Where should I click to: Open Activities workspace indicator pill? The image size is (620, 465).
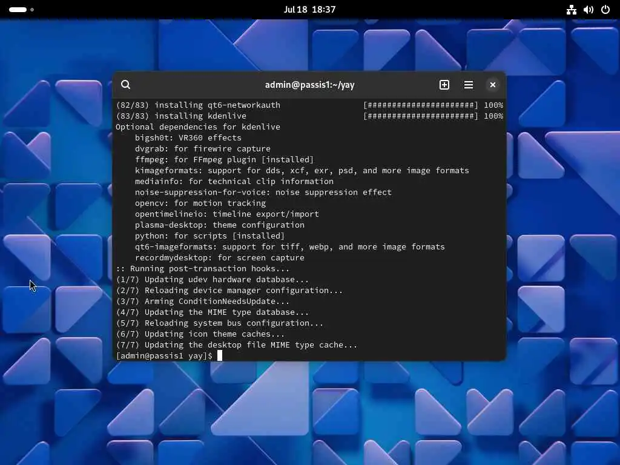(18, 10)
